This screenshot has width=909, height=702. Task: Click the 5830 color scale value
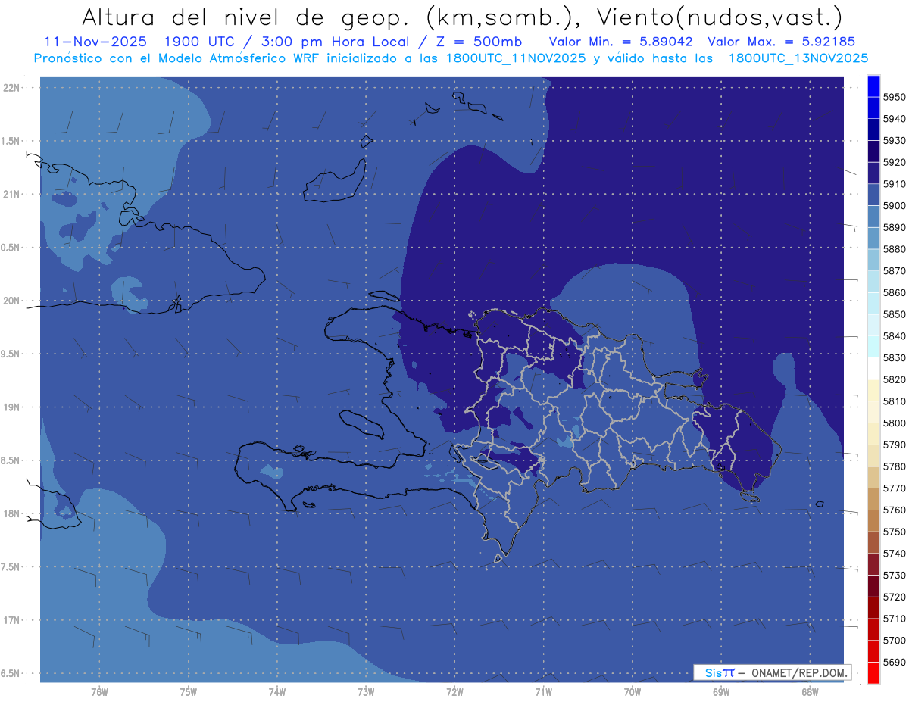pos(895,357)
